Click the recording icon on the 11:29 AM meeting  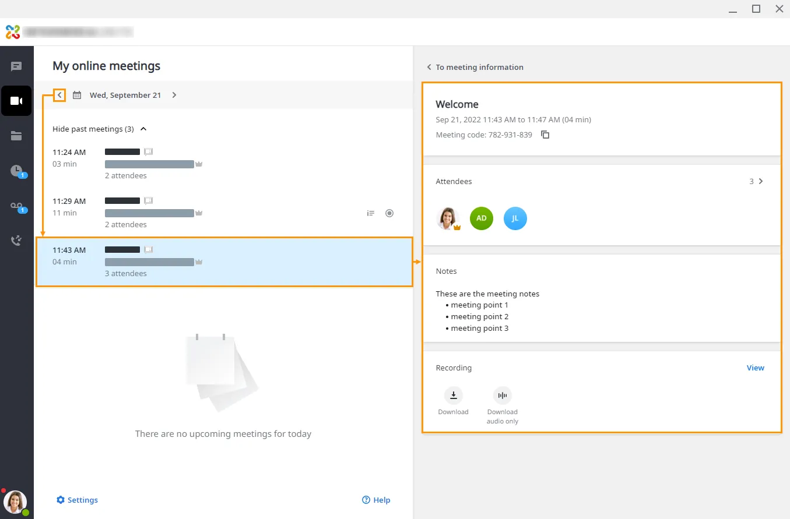(389, 213)
